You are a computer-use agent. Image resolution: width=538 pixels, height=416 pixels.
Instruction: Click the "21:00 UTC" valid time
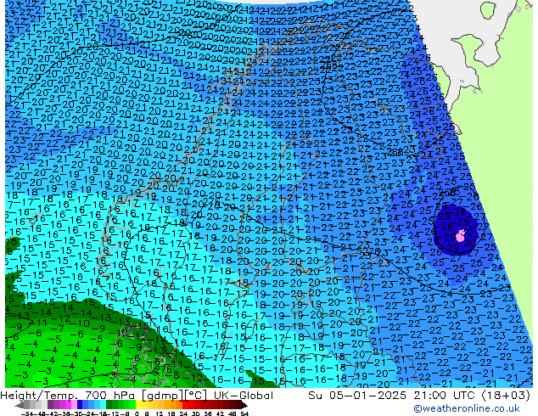446,396
